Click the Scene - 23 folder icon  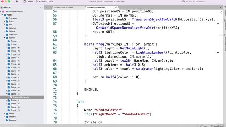point(9,51)
